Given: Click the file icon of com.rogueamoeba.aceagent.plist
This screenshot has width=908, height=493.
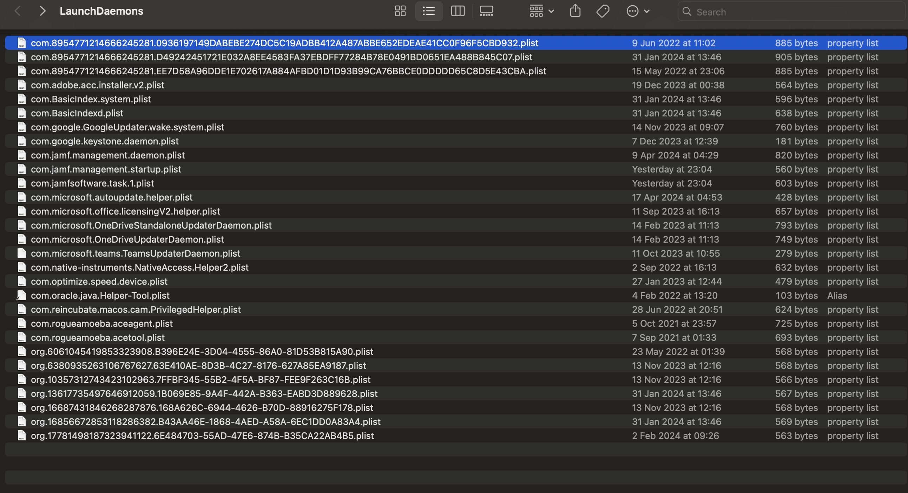Looking at the screenshot, I should [x=21, y=323].
